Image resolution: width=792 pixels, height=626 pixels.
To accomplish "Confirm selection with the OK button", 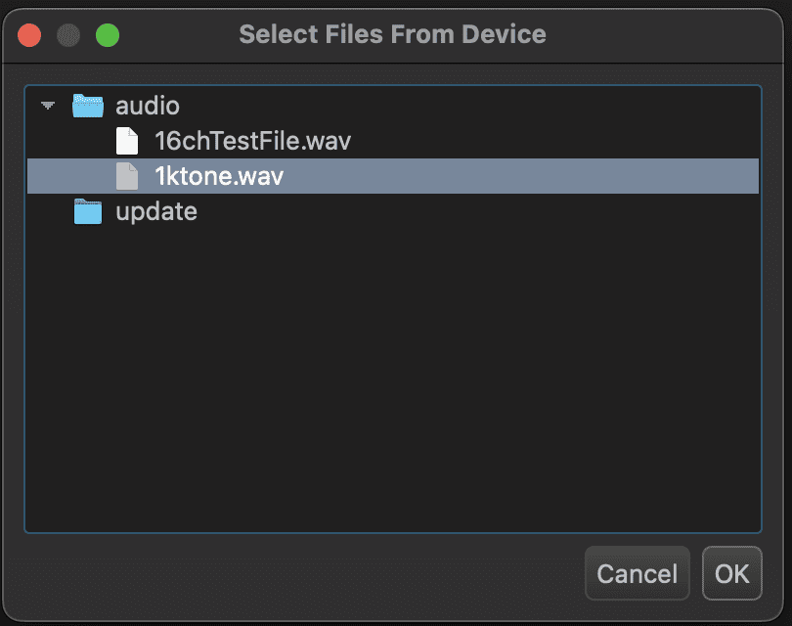I will [x=731, y=573].
